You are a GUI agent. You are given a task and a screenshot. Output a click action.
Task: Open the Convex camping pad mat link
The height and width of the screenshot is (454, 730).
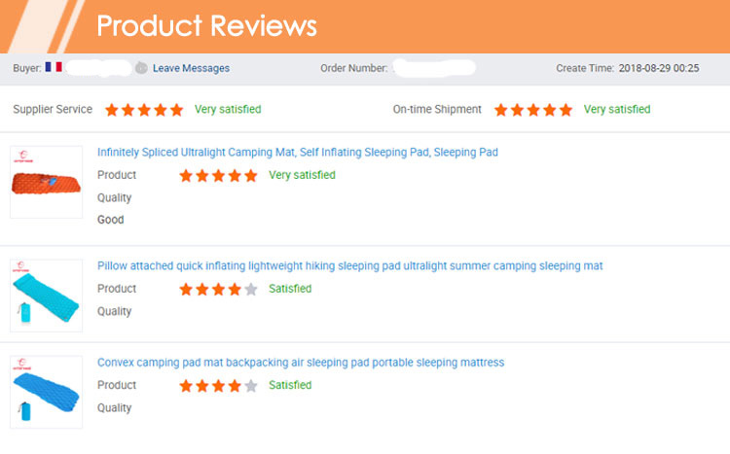[301, 363]
